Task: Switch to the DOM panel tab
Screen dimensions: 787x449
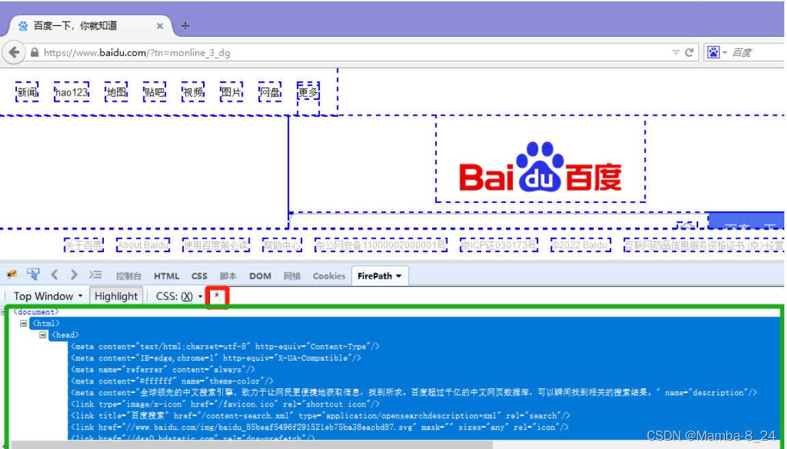Action: 260,276
